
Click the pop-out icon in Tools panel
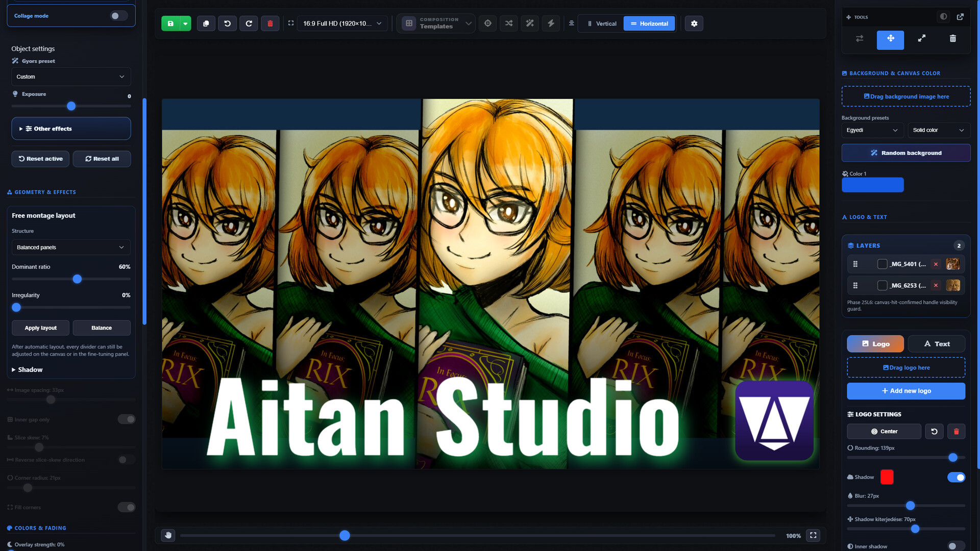tap(960, 17)
